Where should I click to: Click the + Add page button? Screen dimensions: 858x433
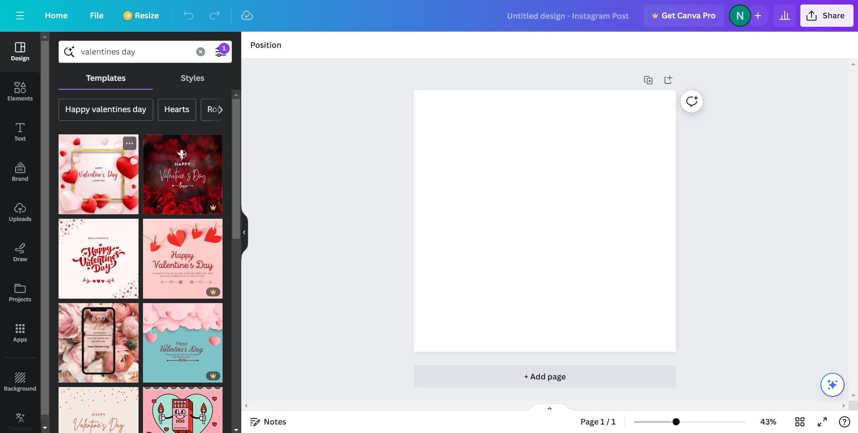(544, 376)
